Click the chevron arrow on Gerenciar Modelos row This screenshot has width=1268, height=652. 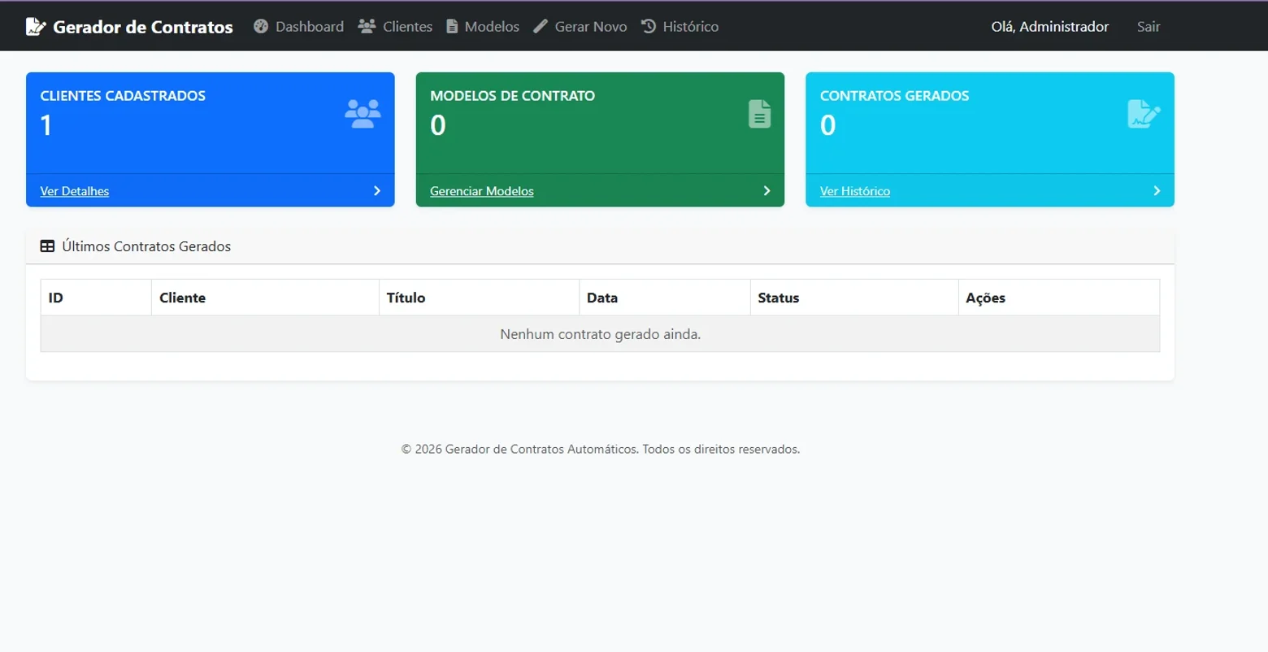pyautogui.click(x=766, y=191)
